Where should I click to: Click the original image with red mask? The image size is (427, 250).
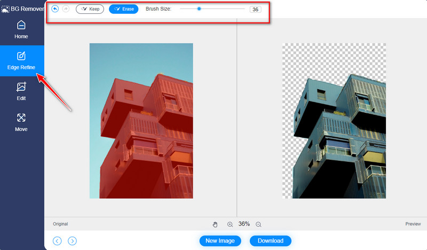(x=141, y=121)
